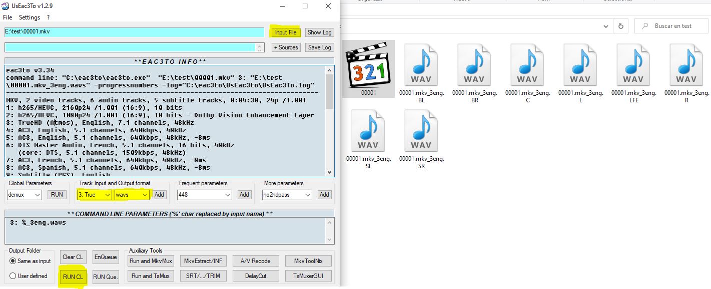711x289 pixels.
Task: Click RUN beside Global Parameters
Action: 57,195
